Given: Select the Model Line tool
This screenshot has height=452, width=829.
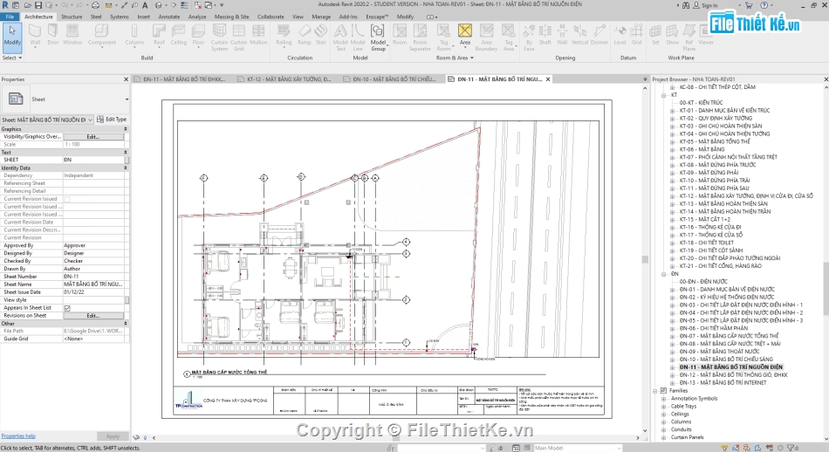Looking at the screenshot, I should click(x=358, y=38).
